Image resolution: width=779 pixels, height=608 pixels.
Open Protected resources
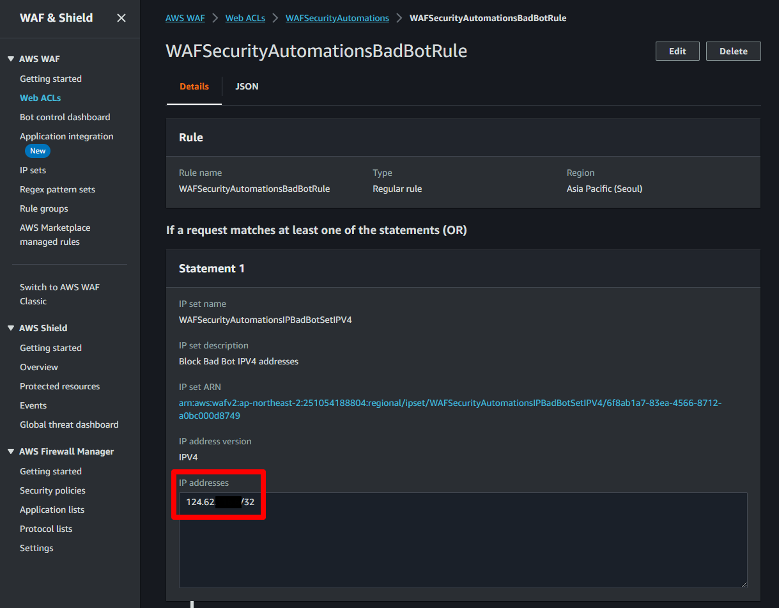[x=59, y=386]
